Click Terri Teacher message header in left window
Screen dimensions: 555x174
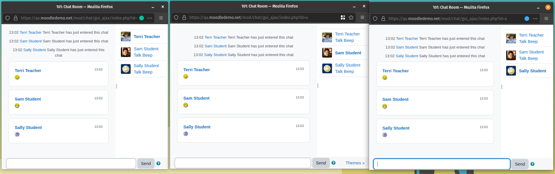28,71
